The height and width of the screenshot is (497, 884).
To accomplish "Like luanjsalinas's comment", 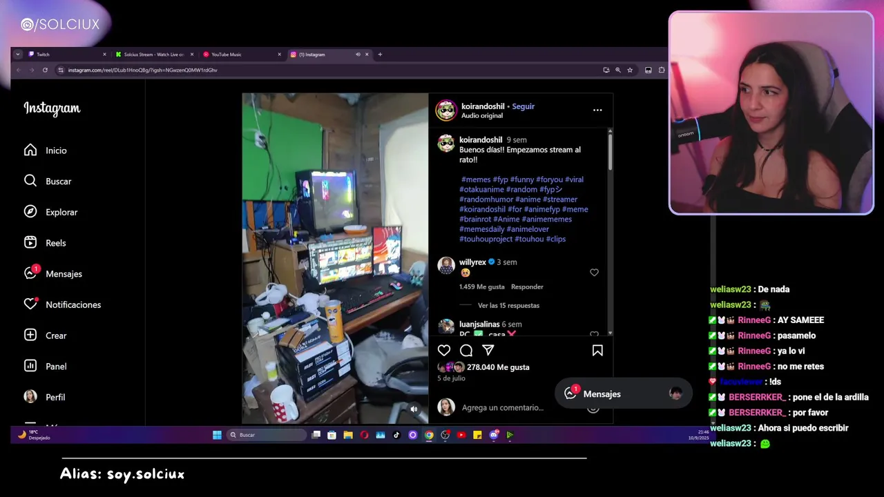I will click(x=594, y=334).
